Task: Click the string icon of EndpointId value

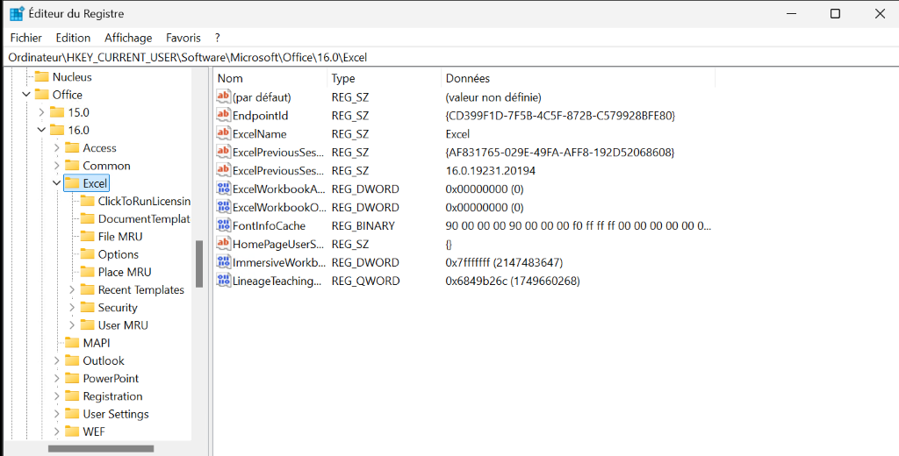Action: click(x=223, y=115)
